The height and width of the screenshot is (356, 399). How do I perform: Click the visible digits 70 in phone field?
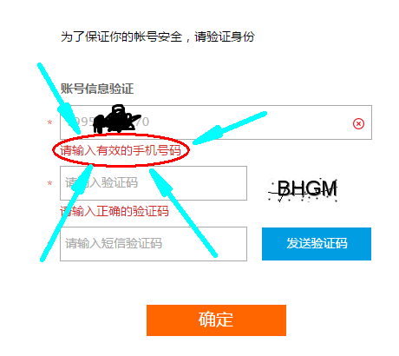[x=142, y=122]
